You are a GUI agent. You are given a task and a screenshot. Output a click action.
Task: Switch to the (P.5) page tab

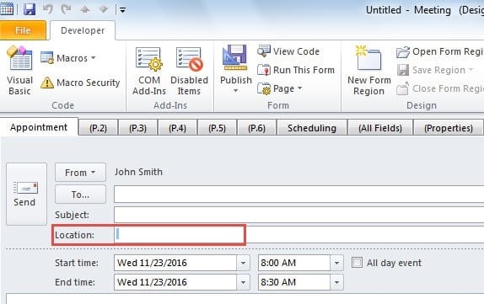(217, 128)
